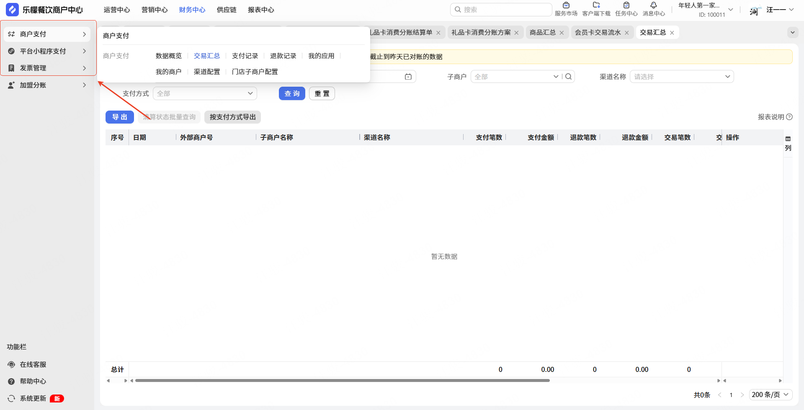This screenshot has width=804, height=410.
Task: Open the 渠道名称 select dropdown
Action: [x=681, y=77]
